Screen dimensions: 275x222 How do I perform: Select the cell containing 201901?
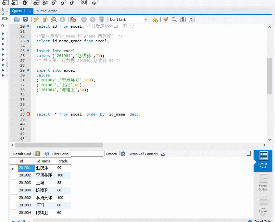click(x=27, y=168)
